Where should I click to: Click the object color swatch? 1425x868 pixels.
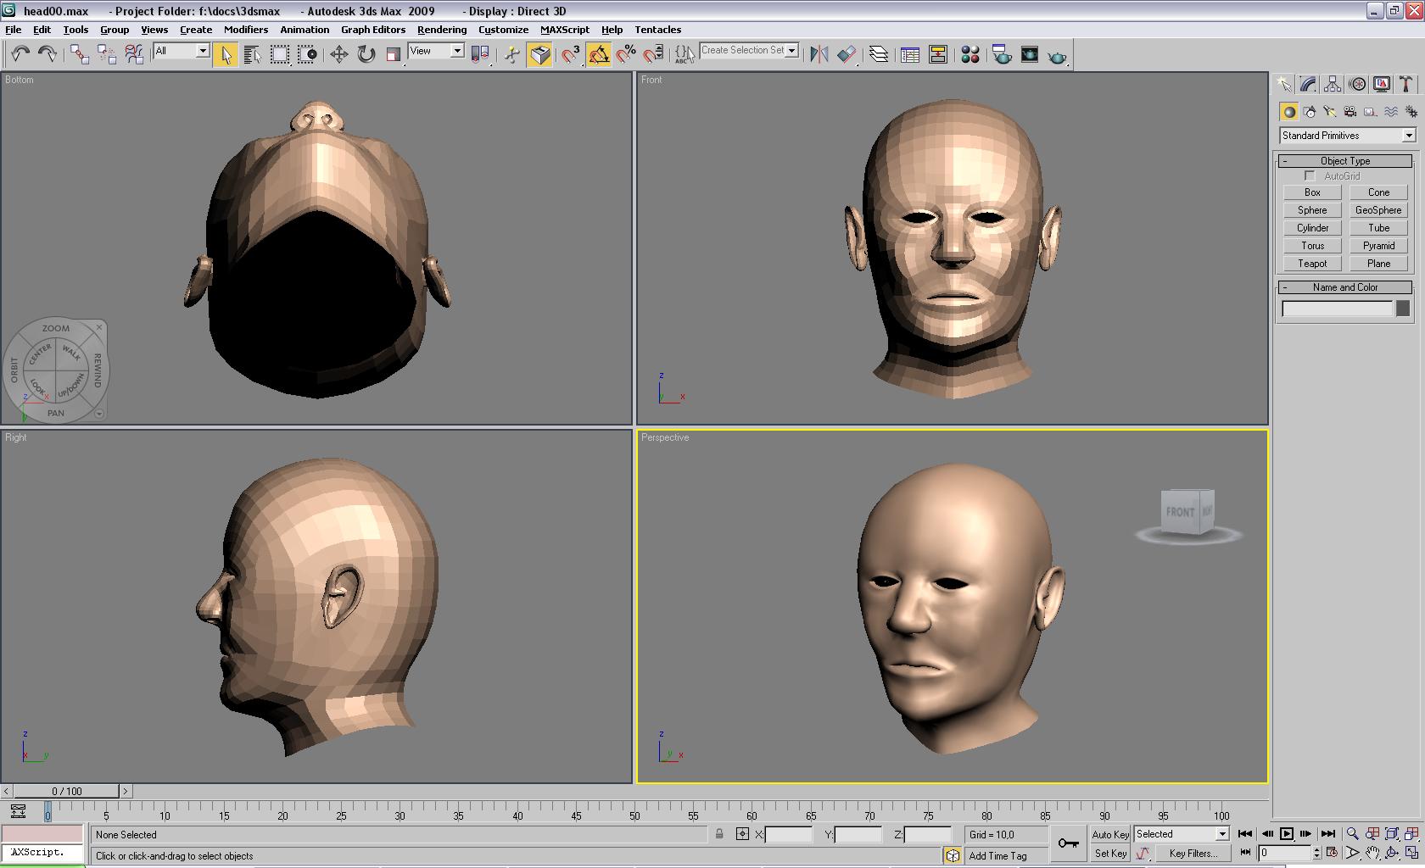[x=1403, y=309]
